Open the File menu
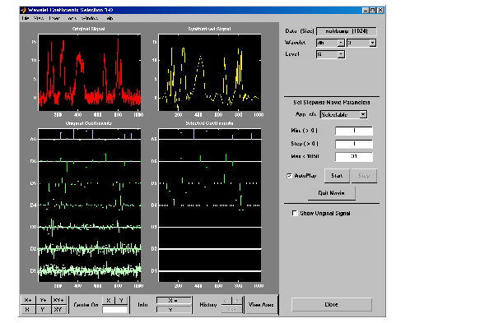 pos(26,18)
